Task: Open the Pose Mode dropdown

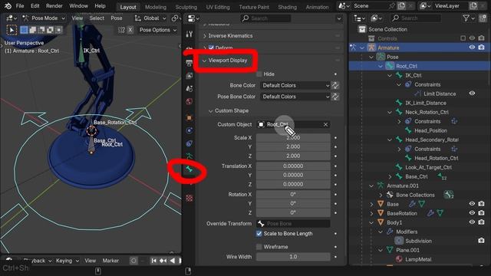Action: [44, 18]
